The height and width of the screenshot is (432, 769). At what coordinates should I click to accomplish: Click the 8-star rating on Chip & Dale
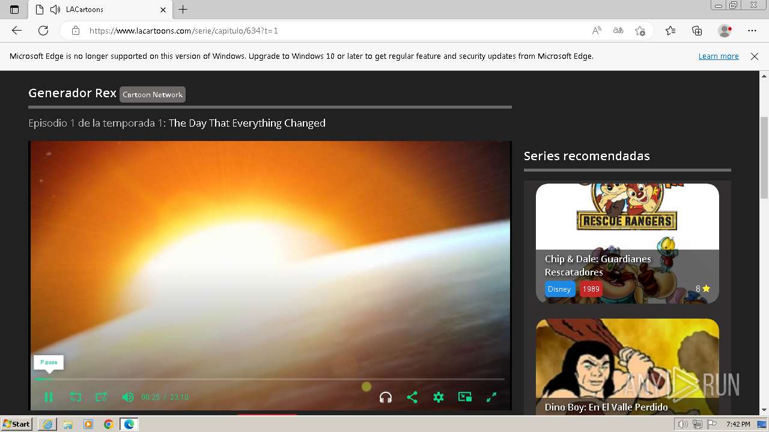(703, 289)
